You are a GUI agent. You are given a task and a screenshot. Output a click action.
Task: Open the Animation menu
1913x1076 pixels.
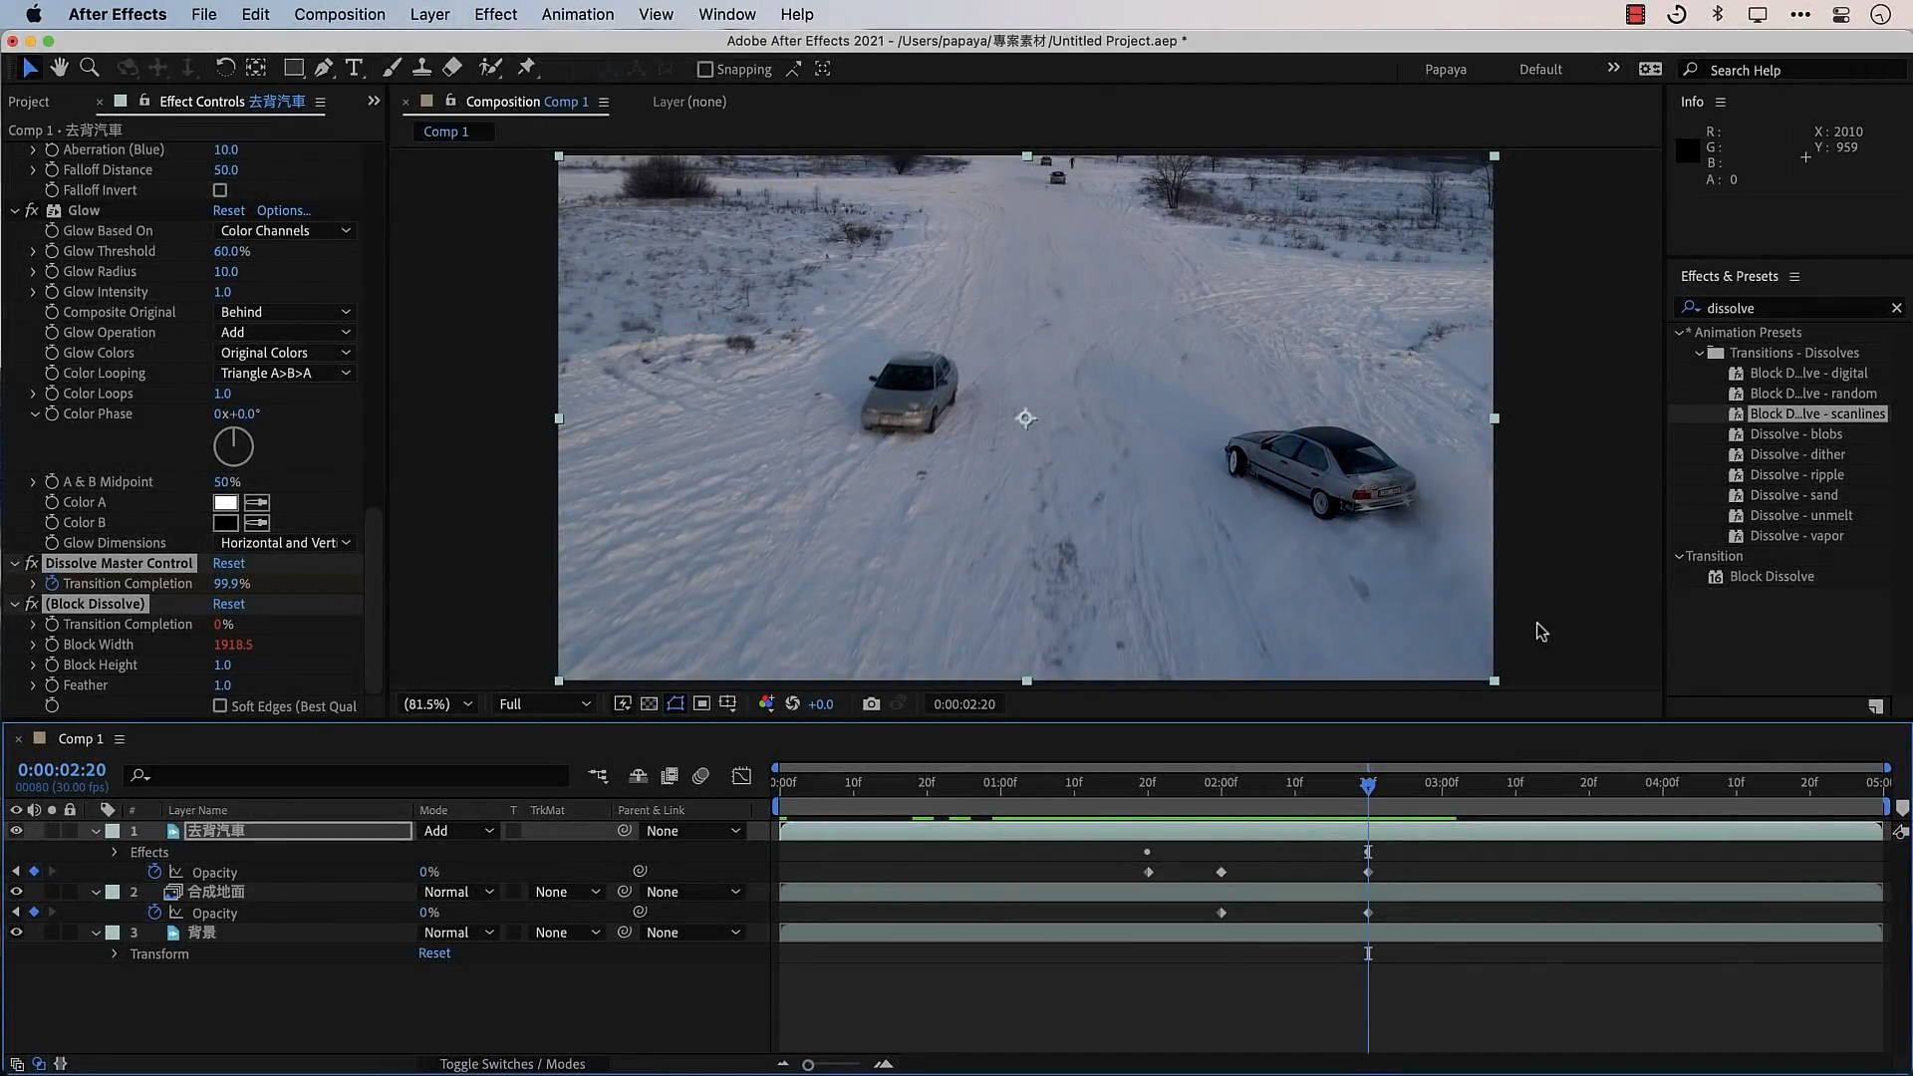pyautogui.click(x=577, y=14)
